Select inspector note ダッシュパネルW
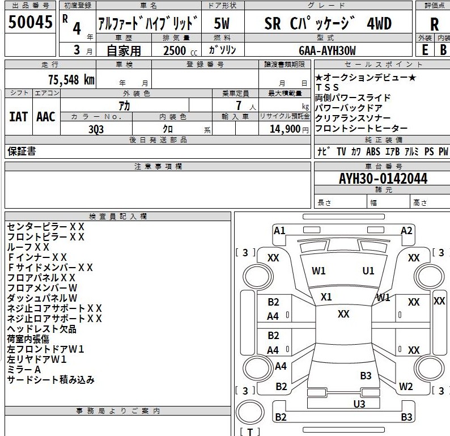Image resolution: width=450 pixels, height=436 pixels. [x=42, y=298]
